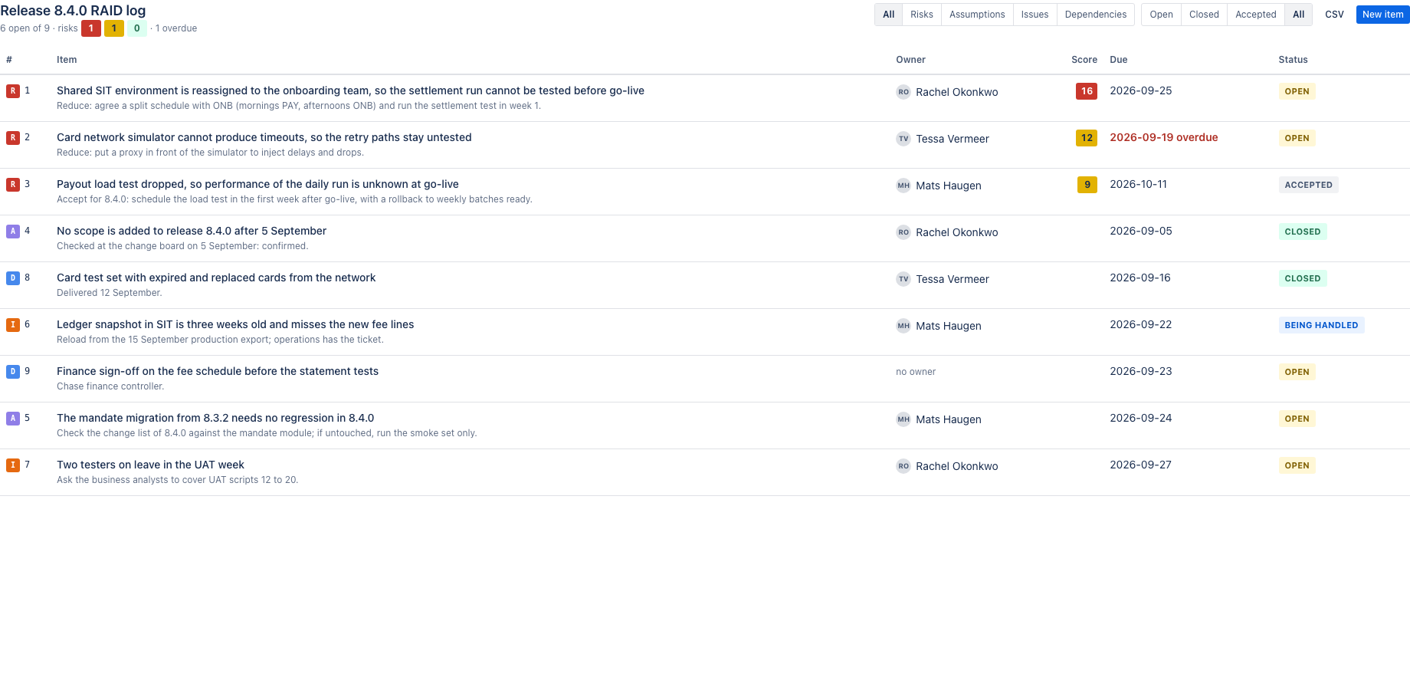1410x690 pixels.
Task: Show only Open status items
Action: tap(1161, 15)
